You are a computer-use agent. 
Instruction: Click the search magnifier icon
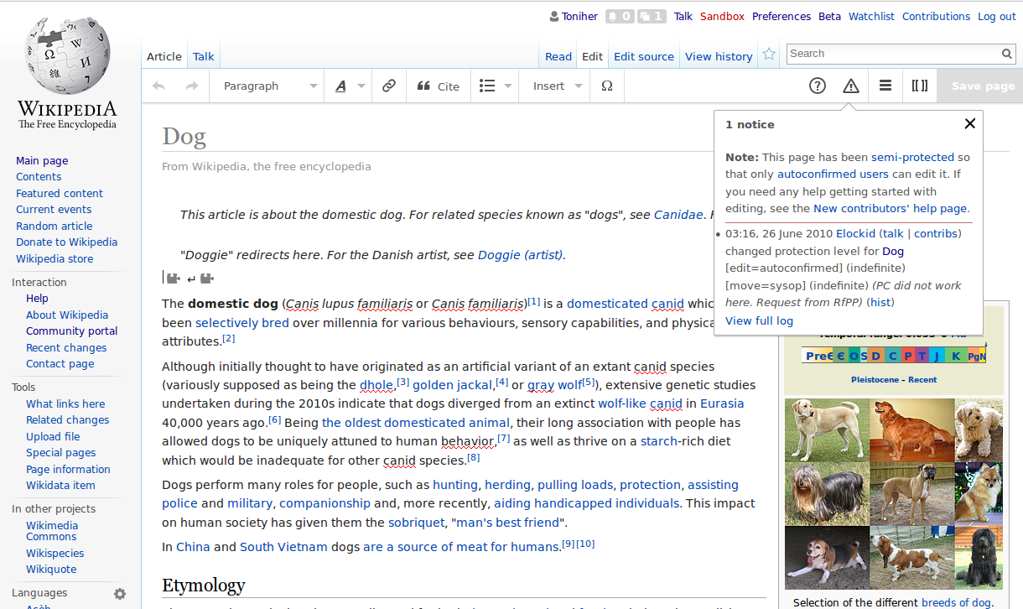coord(1007,54)
